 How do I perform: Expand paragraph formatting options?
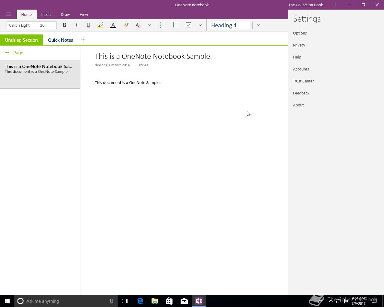(x=200, y=25)
